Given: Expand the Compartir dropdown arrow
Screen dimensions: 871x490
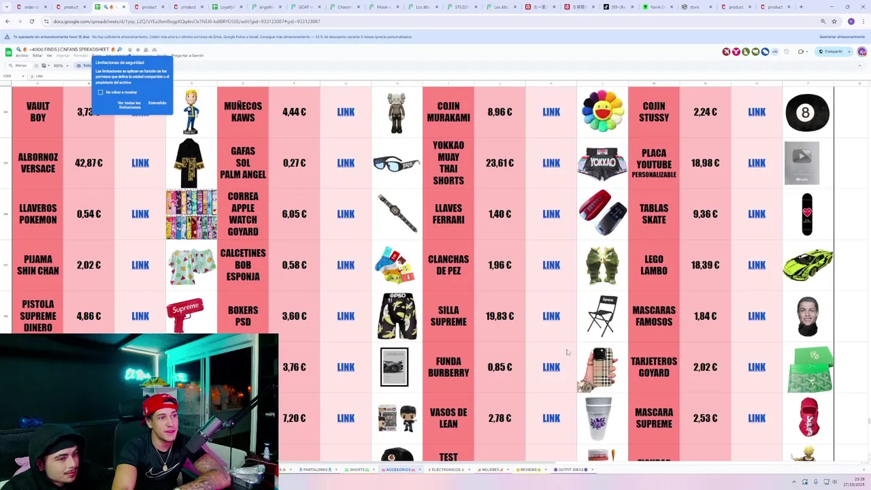Looking at the screenshot, I should pos(849,52).
